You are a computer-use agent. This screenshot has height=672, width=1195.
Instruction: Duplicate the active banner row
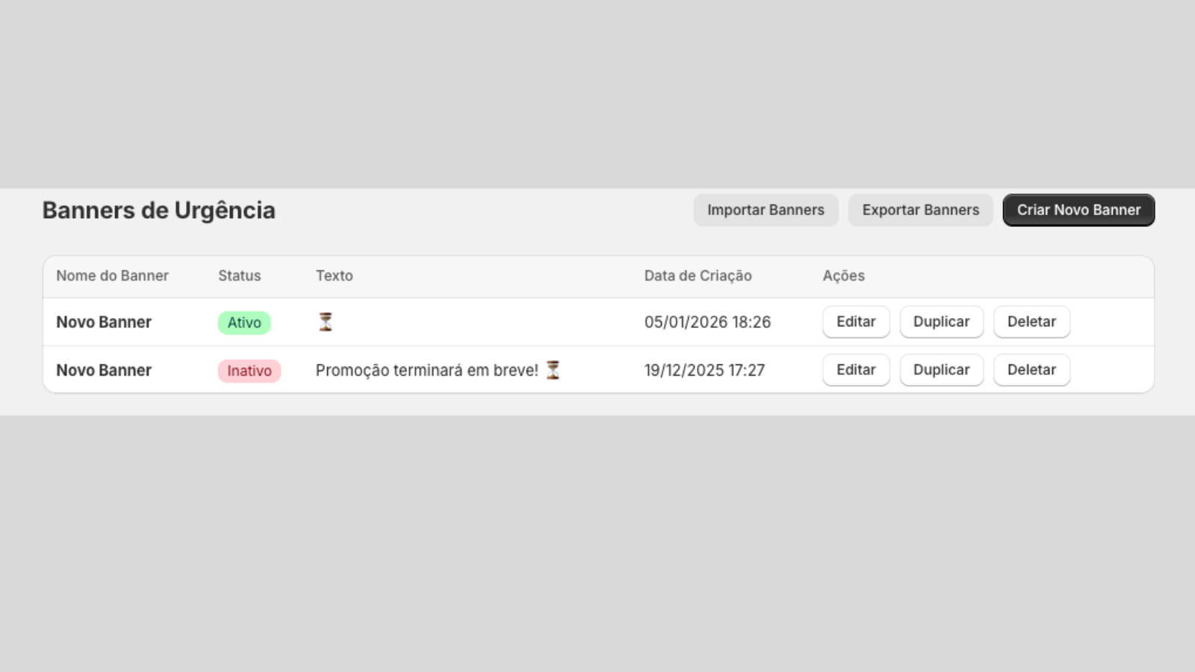[x=941, y=322]
